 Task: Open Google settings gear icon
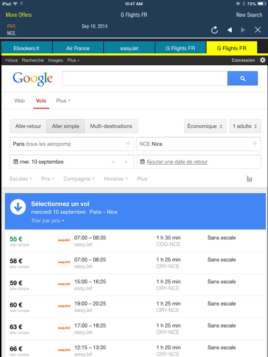263,60
